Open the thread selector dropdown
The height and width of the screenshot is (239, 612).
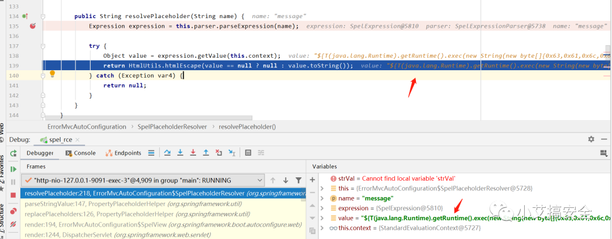pyautogui.click(x=144, y=181)
